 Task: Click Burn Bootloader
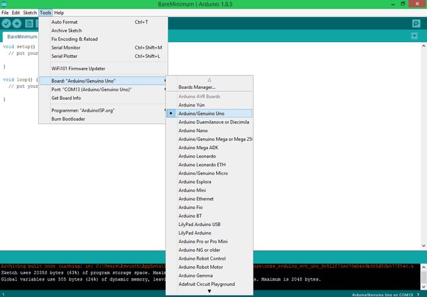tap(103, 119)
